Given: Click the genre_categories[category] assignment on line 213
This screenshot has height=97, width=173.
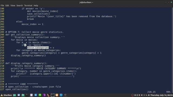Looking at the screenshot, I should tap(61, 53).
